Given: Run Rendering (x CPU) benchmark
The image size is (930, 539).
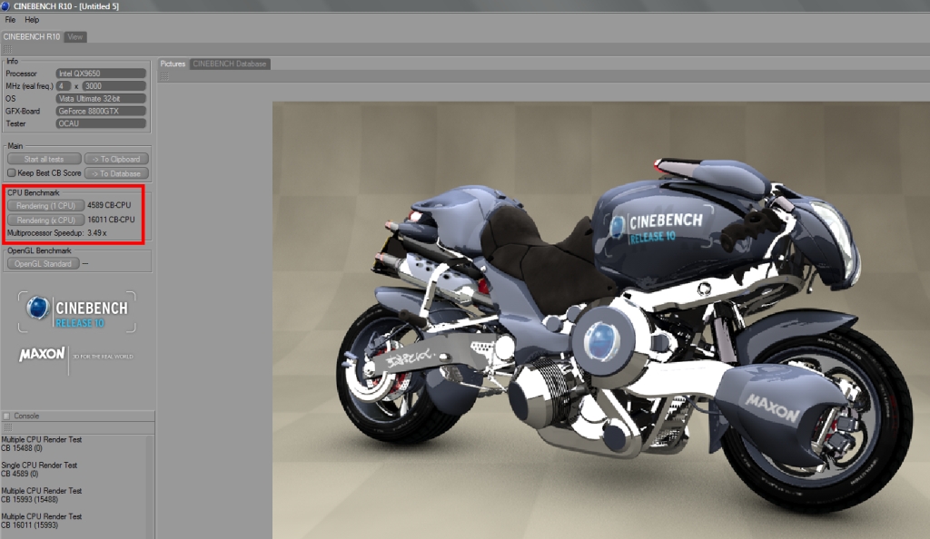Looking at the screenshot, I should 45,220.
